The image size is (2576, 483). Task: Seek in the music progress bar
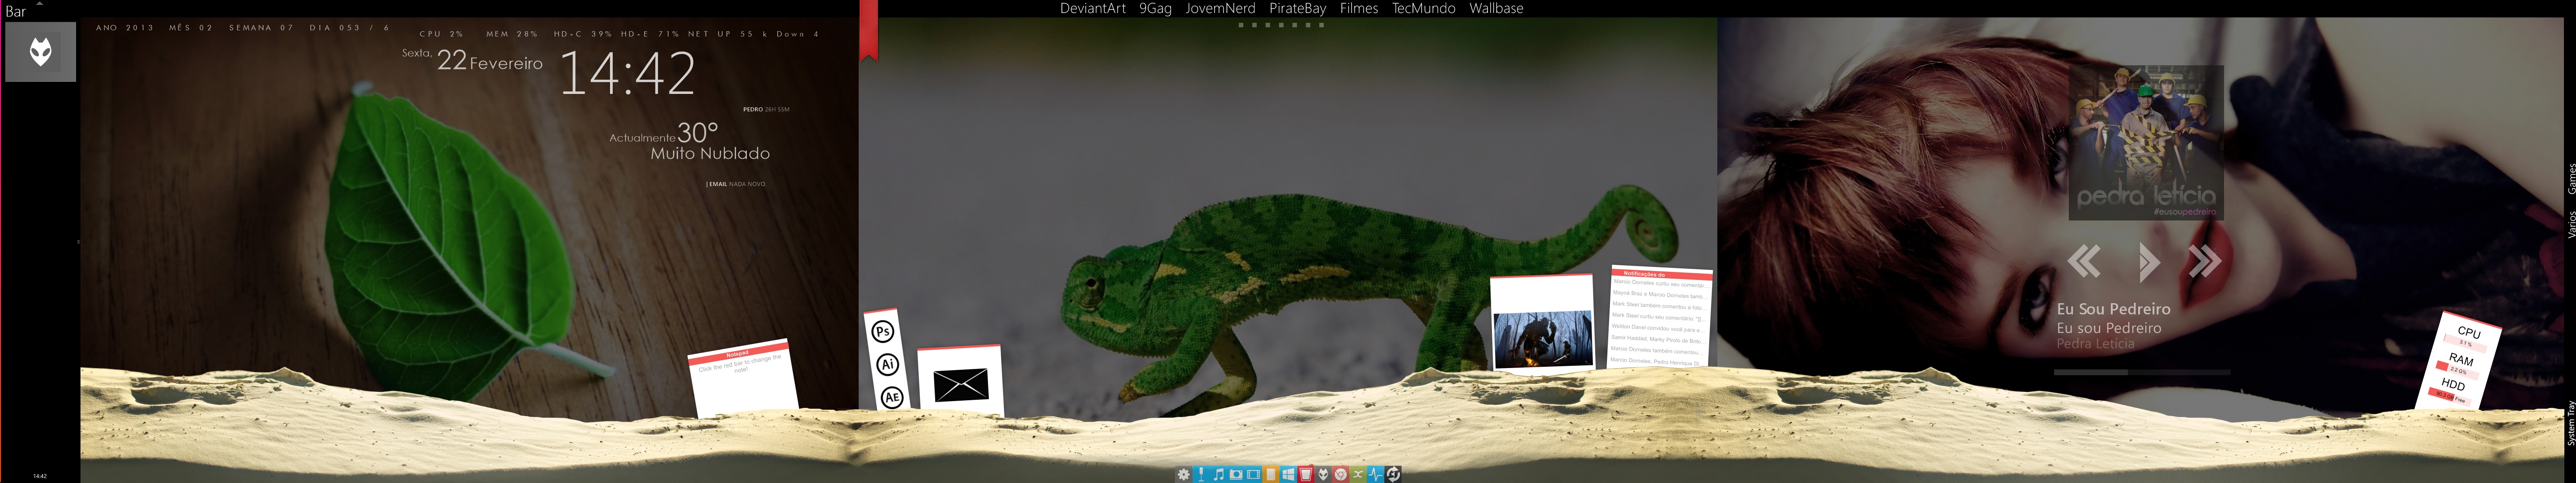[x=2142, y=372]
